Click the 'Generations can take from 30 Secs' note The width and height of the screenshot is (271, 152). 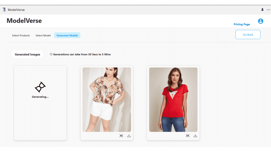click(x=82, y=54)
